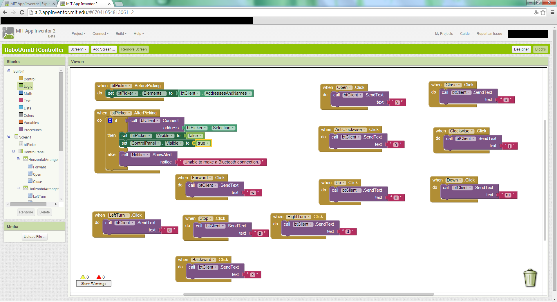Open Chrome menu hamburger icon
The image size is (557, 302).
click(x=552, y=12)
